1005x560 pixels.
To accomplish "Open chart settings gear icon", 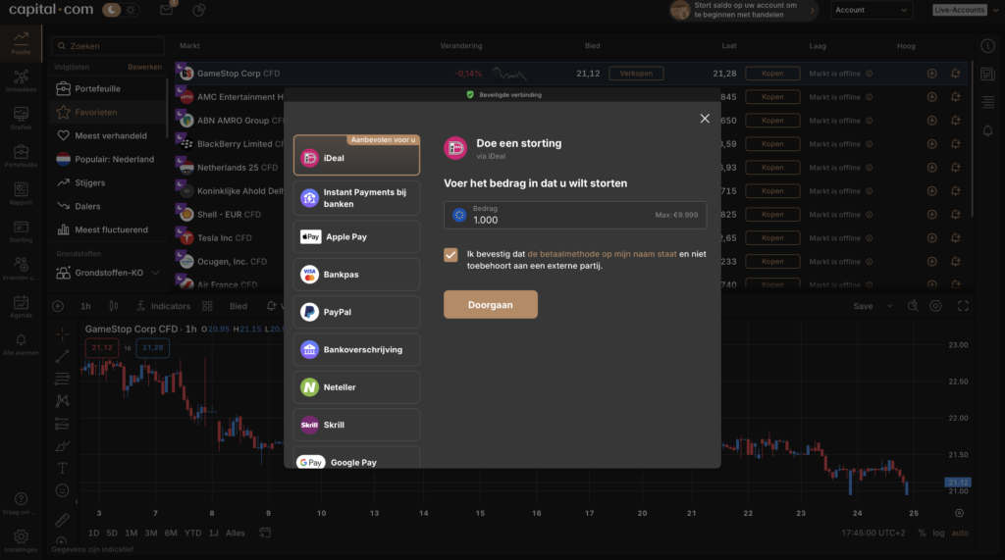I will point(935,306).
